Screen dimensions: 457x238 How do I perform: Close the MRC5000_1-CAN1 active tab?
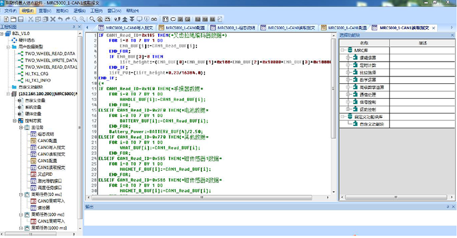pos(434,28)
